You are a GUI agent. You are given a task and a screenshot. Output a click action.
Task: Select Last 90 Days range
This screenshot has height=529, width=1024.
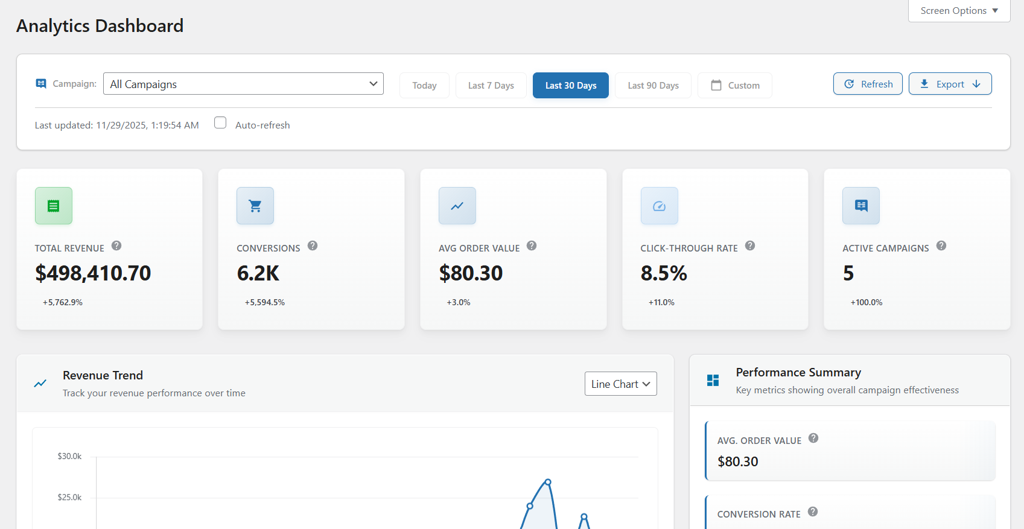654,85
